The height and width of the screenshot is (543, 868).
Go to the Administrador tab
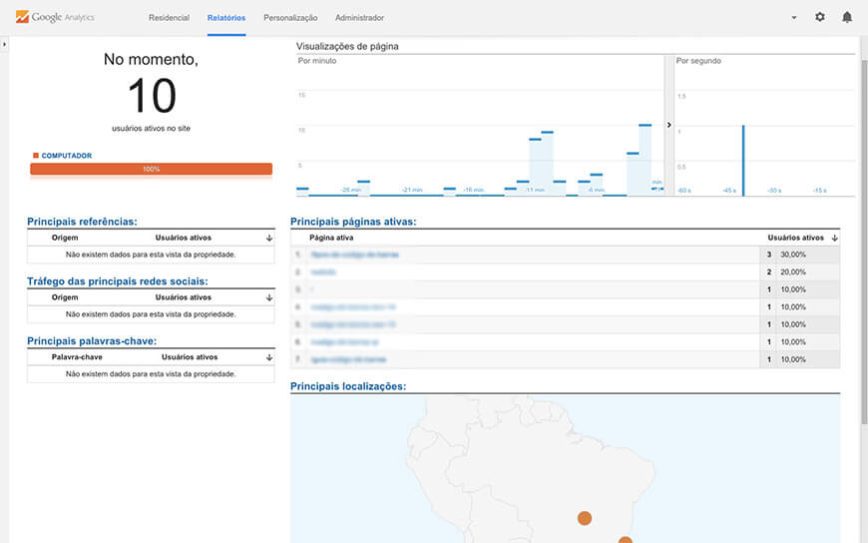359,18
